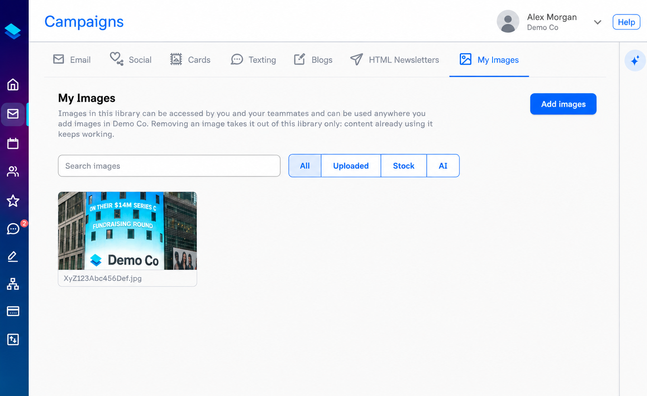This screenshot has height=396, width=647.
Task: Open the hierarchy network icon in the sidebar
Action: coord(13,284)
